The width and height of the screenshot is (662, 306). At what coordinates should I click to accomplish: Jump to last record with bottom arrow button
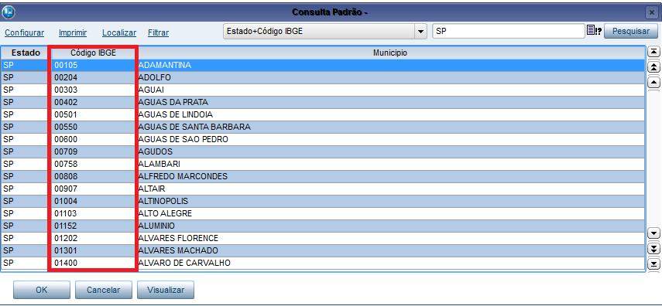[x=653, y=263]
